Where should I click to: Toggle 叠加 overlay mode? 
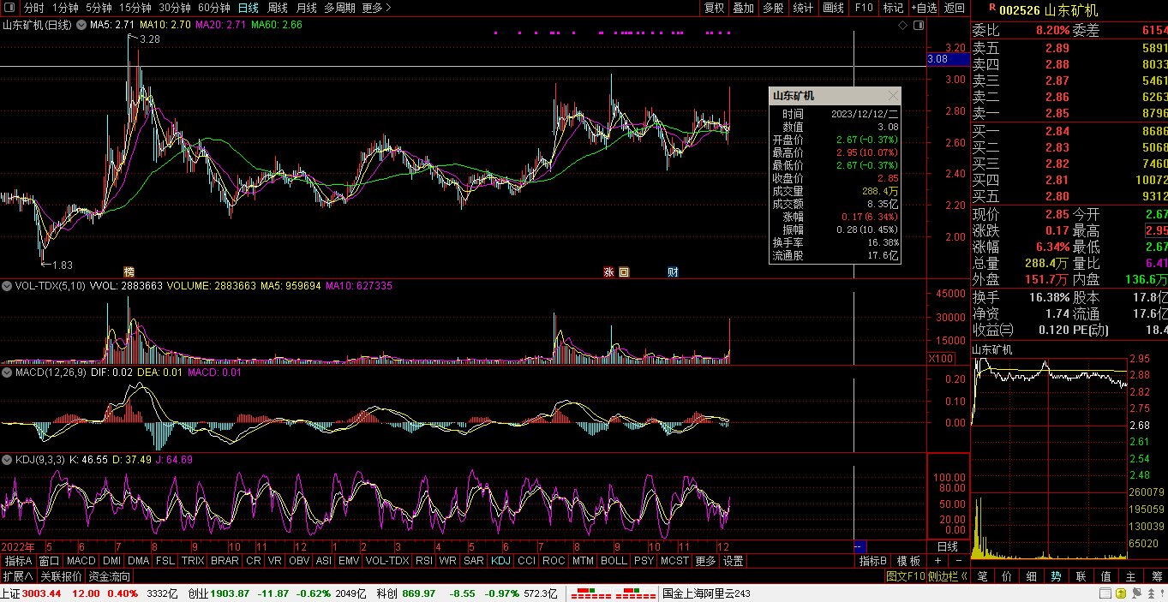coord(743,8)
